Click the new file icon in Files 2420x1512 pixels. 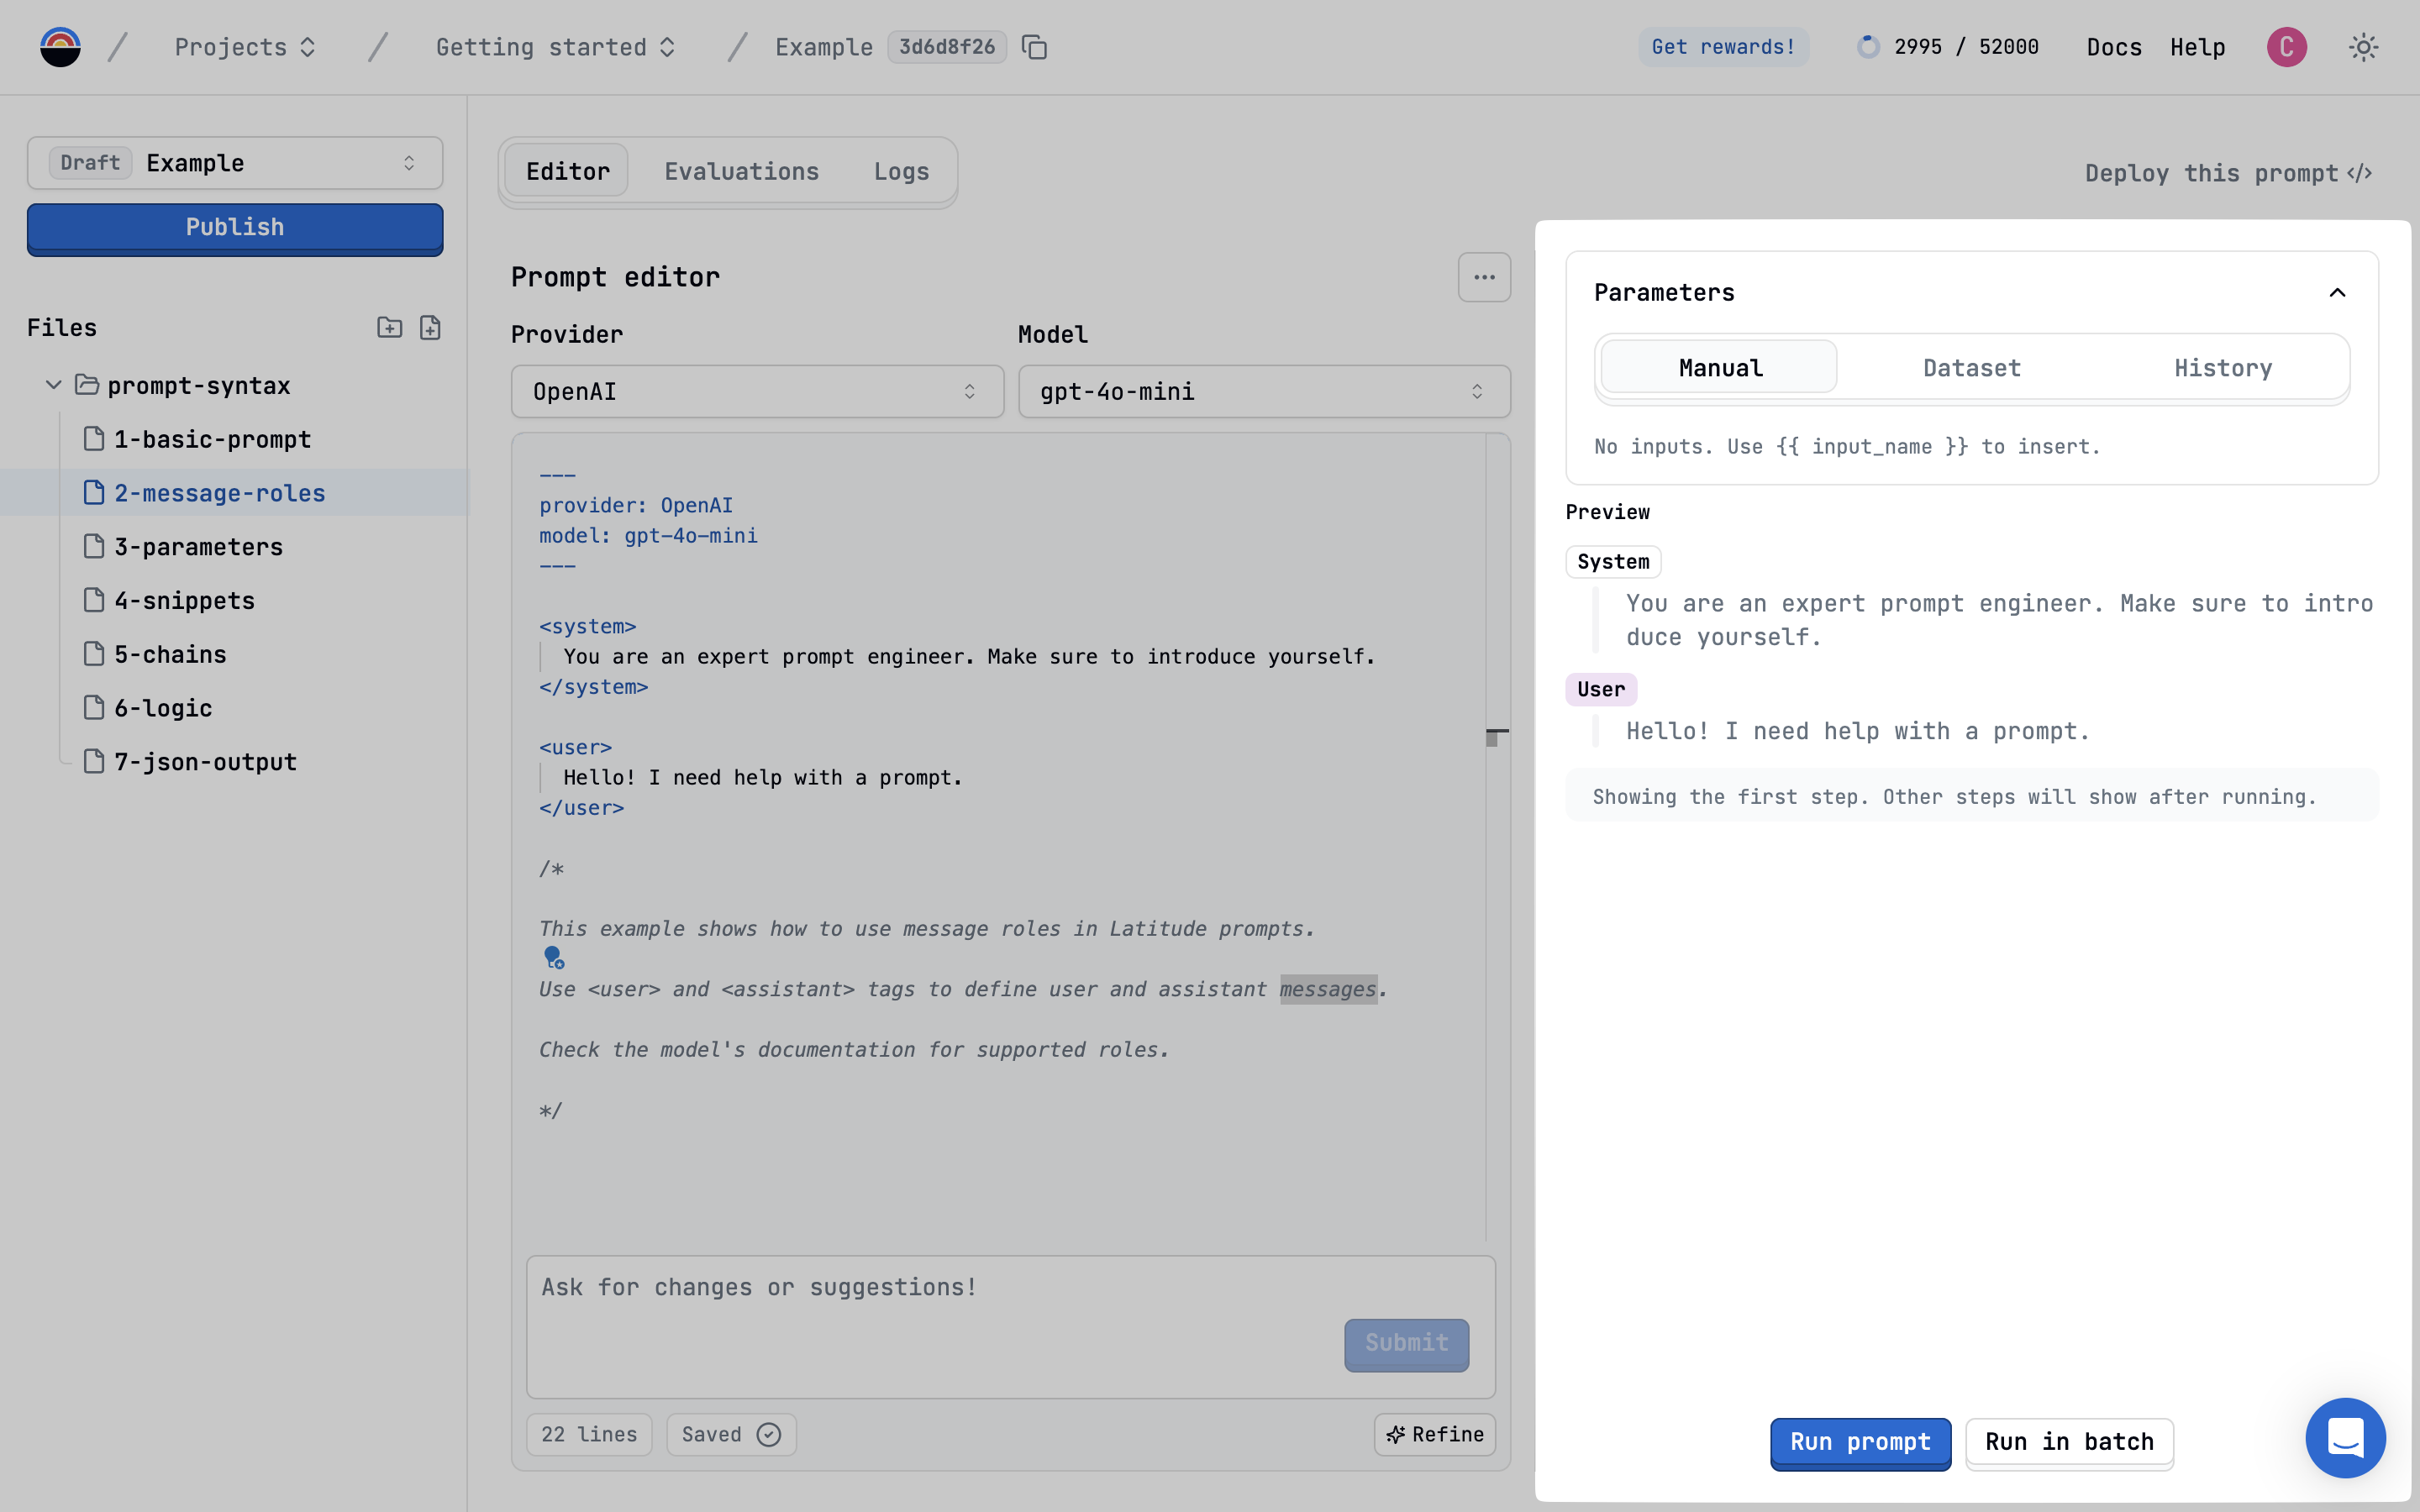430,328
